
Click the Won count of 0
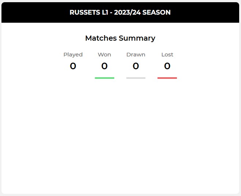tap(104, 66)
